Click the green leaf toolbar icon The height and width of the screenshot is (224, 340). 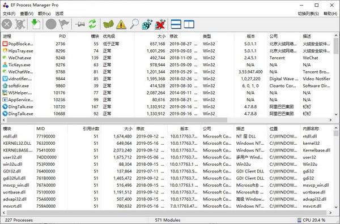tap(108, 24)
